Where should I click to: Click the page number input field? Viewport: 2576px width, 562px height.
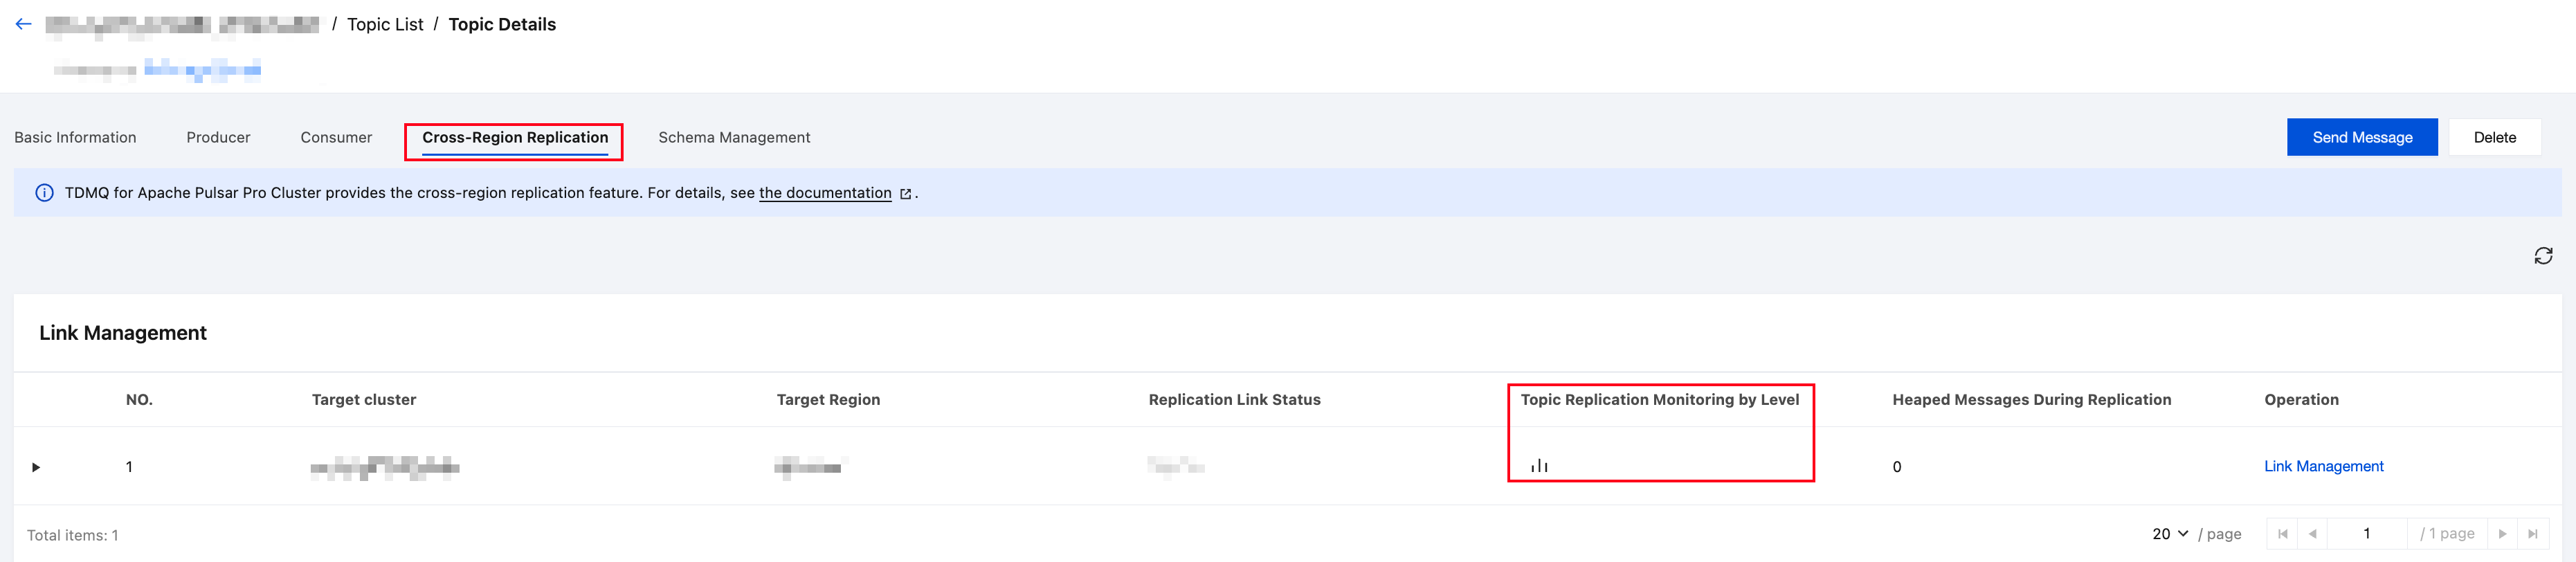(x=2366, y=534)
